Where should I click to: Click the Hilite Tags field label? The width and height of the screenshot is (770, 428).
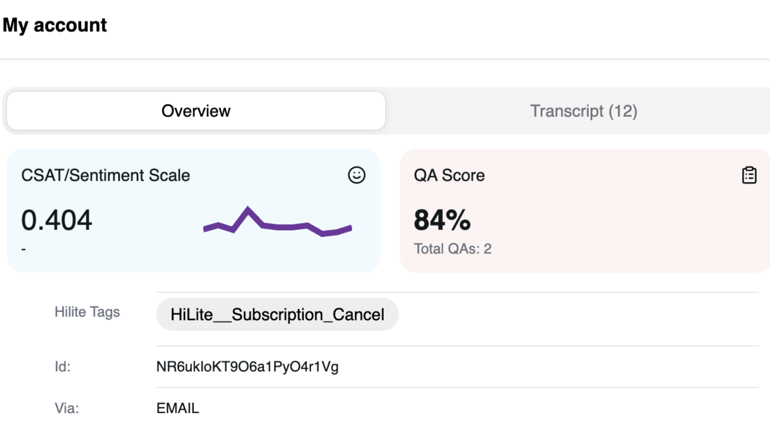[x=87, y=312]
